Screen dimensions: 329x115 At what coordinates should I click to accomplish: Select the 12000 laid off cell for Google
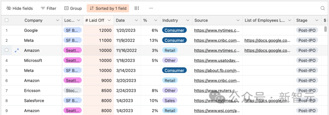(x=98, y=30)
